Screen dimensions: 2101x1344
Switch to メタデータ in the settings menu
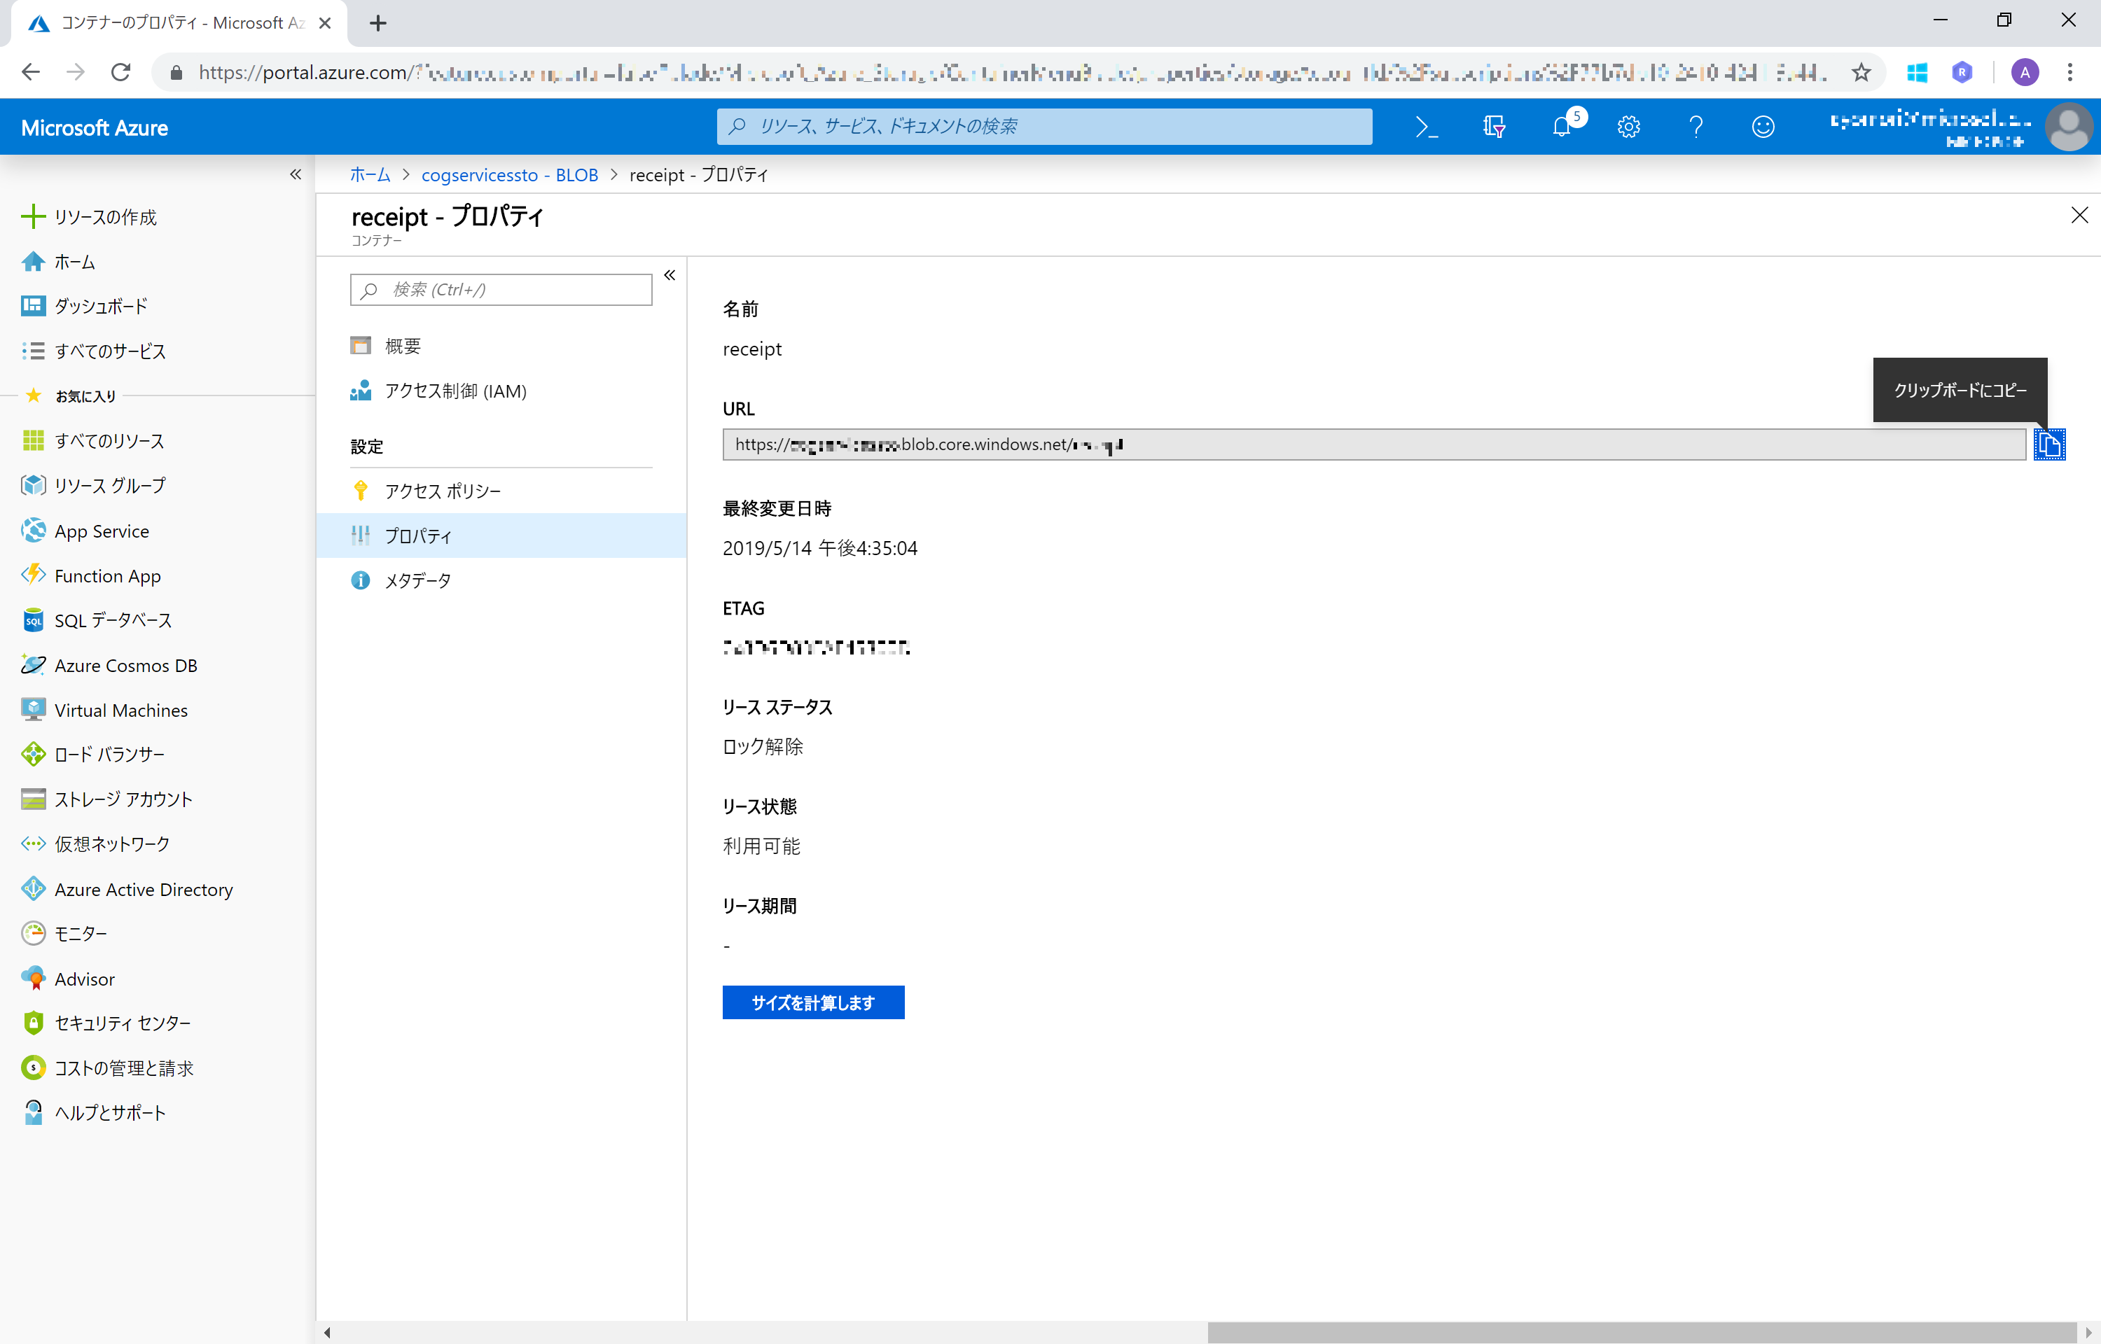coord(417,580)
